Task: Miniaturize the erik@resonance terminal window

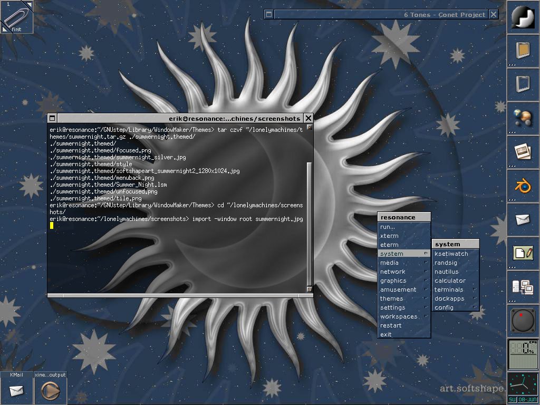Action: click(52, 118)
